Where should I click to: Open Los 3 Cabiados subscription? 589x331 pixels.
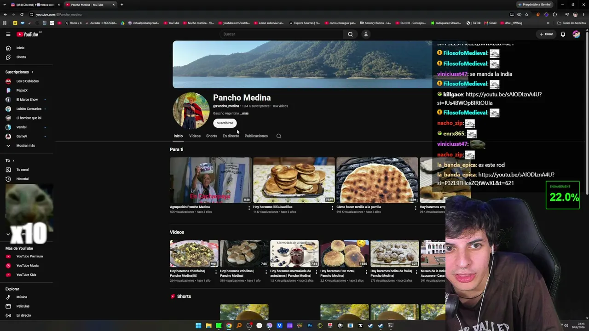(x=28, y=81)
